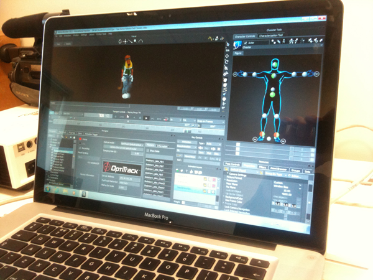Open the PAL frame rate dropdown
The height and width of the screenshot is (280, 373).
coord(189,120)
